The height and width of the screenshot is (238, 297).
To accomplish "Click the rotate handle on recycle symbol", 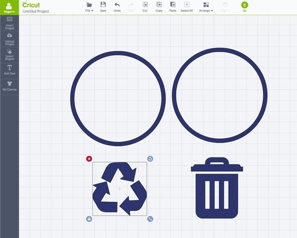I will click(x=150, y=159).
